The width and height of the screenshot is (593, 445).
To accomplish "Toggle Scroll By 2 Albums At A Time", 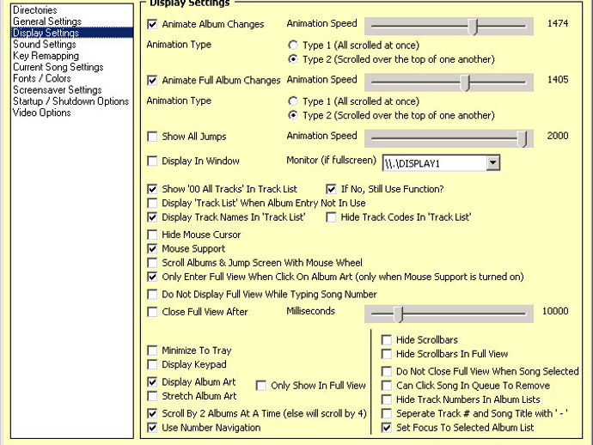I will (152, 413).
